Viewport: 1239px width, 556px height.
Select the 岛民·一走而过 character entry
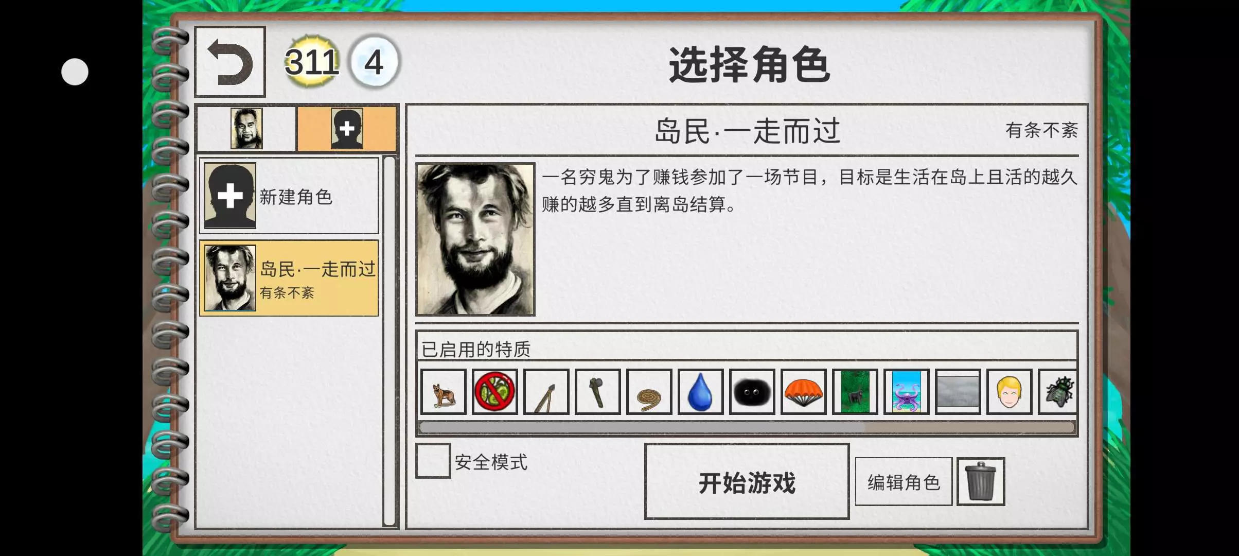289,278
